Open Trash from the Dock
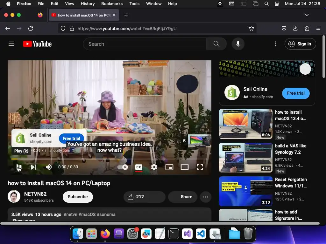The height and width of the screenshot is (244, 326). point(248,234)
